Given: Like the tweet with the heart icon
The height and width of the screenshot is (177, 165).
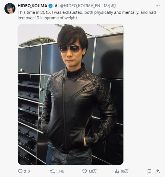Looking at the screenshot, I should pyautogui.click(x=85, y=171).
